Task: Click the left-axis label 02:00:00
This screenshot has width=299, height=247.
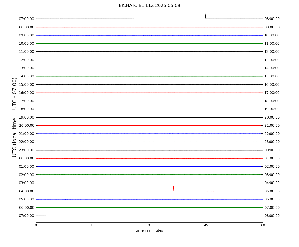Action: click(x=27, y=175)
